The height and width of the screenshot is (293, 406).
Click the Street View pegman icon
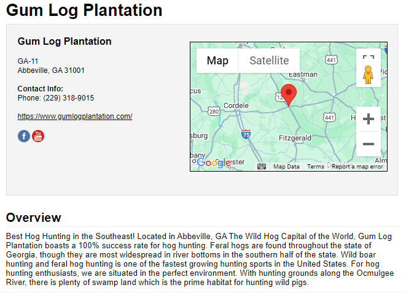pos(368,76)
